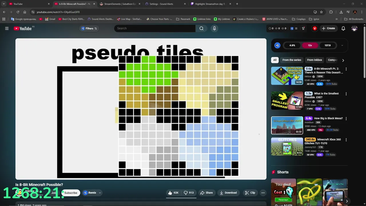Click the pseudo tiles video player area
This screenshot has width=366, height=206.
tap(141, 109)
